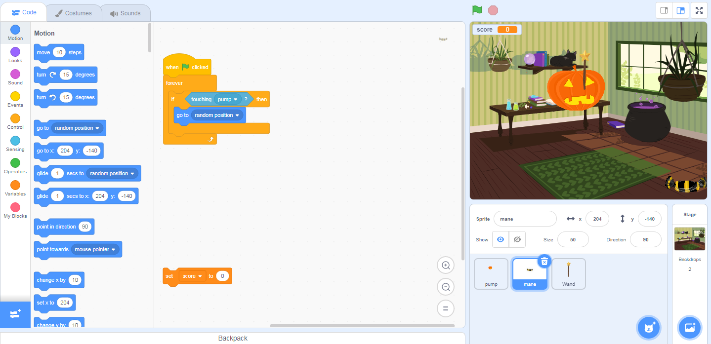Select the Sound block category
711x344 pixels.
tap(15, 77)
